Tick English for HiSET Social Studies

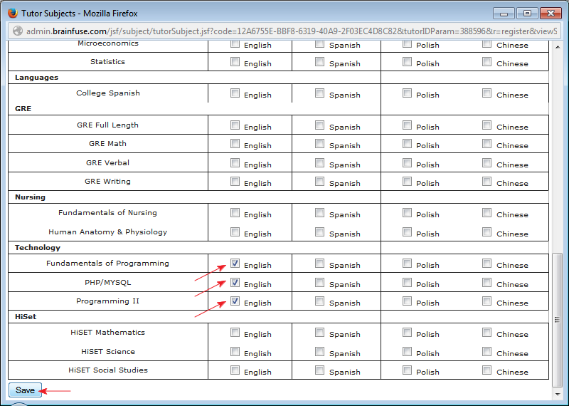(x=235, y=370)
